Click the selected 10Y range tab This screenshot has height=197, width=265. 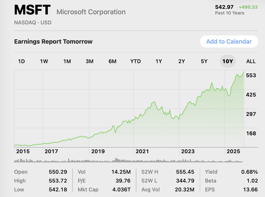point(227,61)
